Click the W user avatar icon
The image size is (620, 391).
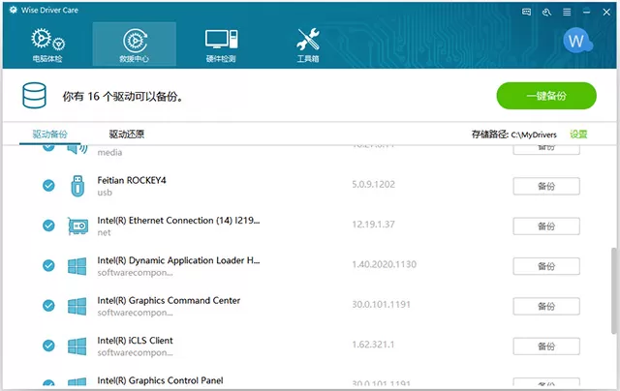[x=577, y=41]
